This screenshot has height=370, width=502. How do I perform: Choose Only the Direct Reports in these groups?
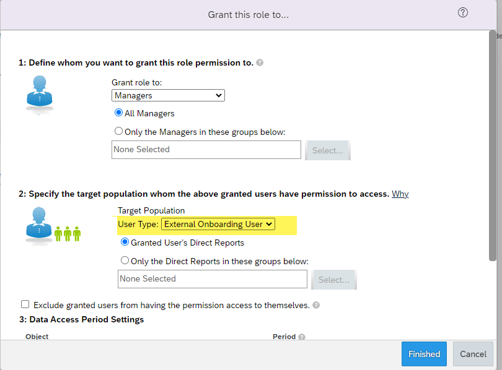pyautogui.click(x=125, y=260)
